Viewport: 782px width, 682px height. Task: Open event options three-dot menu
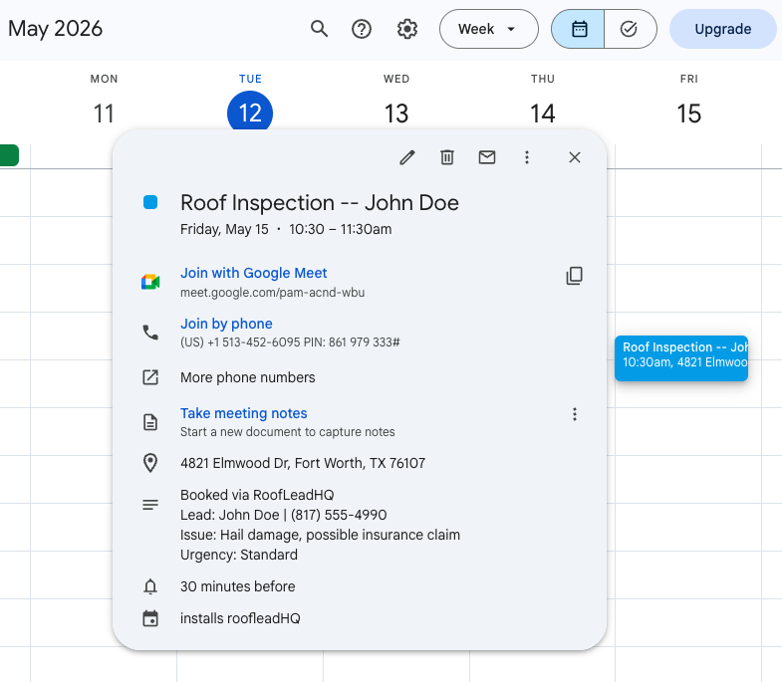(527, 157)
